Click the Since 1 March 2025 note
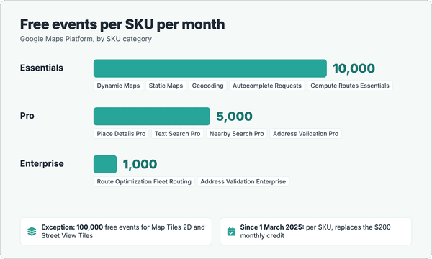The height and width of the screenshot is (259, 432). (x=316, y=231)
